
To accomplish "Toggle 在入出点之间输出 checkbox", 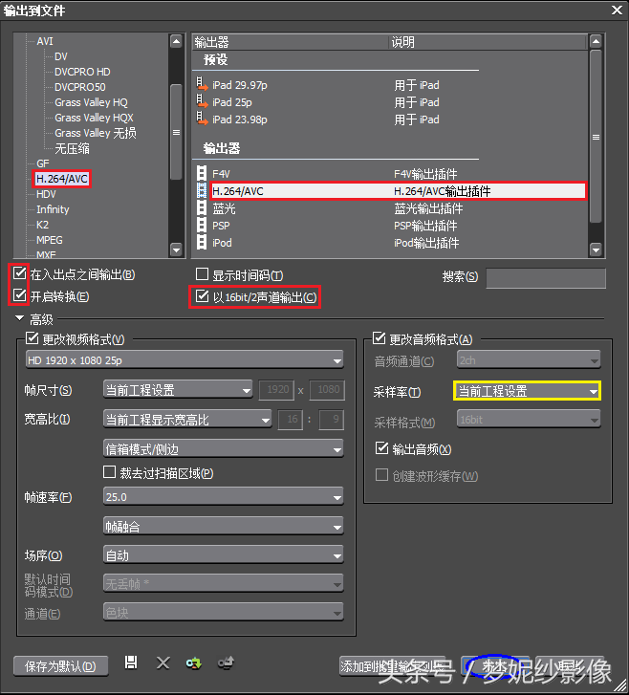I will 20,275.
